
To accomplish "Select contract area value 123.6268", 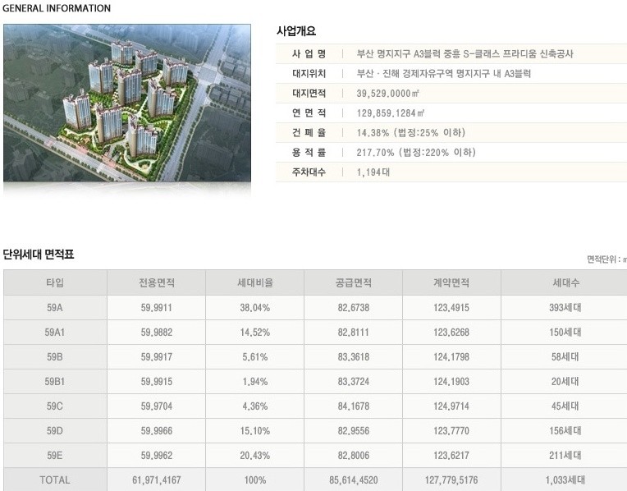I will coord(451,333).
